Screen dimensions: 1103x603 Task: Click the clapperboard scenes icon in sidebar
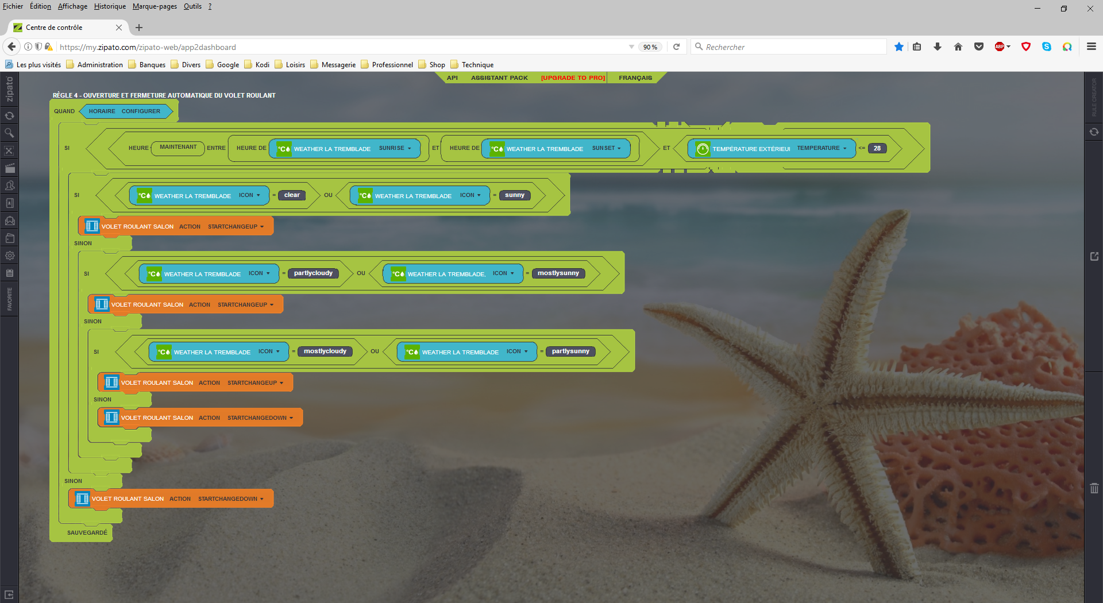click(10, 168)
